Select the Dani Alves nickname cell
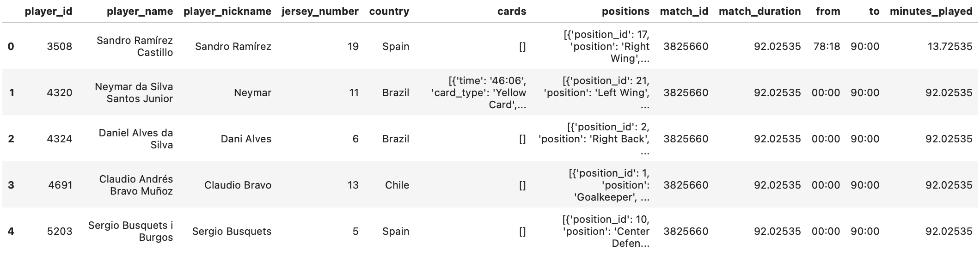Screen dimensions: 980x257 pyautogui.click(x=246, y=139)
